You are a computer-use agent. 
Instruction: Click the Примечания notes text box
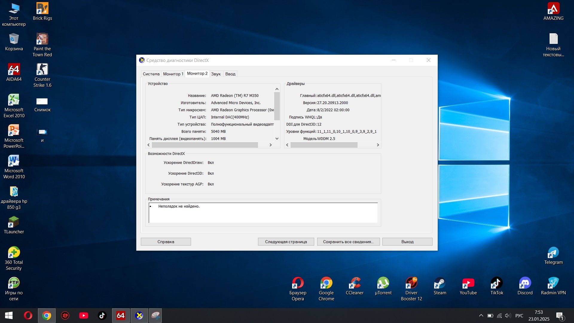pos(263,213)
